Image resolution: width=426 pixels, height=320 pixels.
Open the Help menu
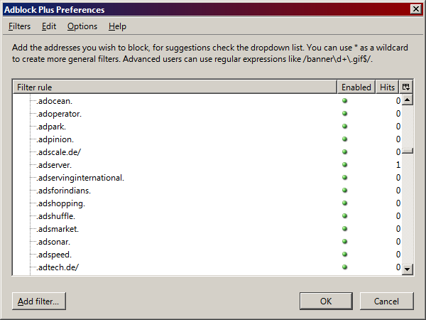click(117, 26)
